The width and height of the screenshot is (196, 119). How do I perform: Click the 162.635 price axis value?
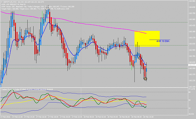coord(192,62)
